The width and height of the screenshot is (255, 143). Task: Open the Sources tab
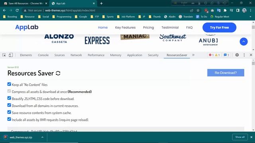[59, 55]
